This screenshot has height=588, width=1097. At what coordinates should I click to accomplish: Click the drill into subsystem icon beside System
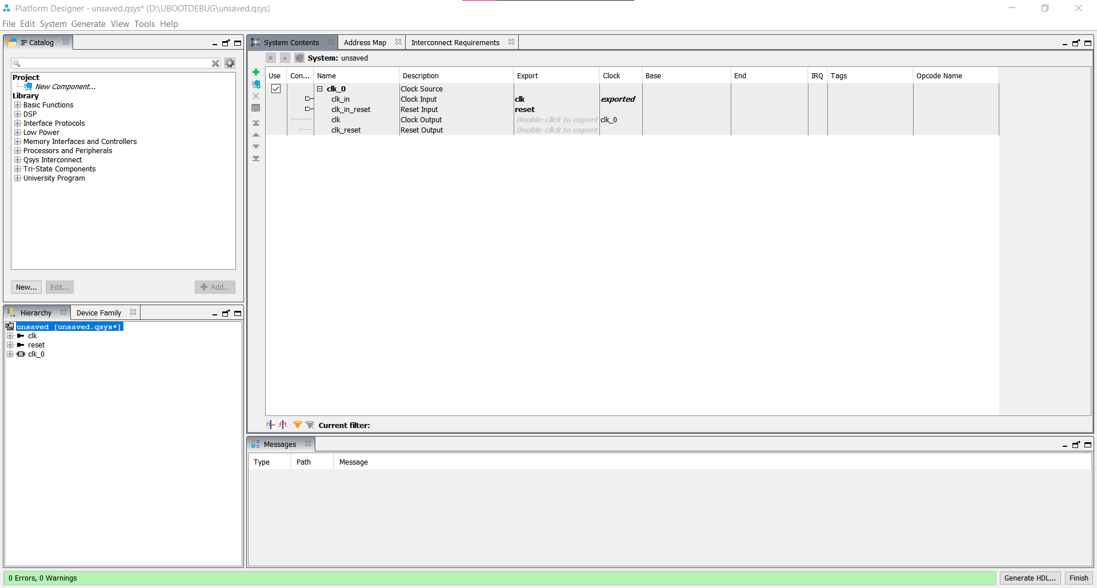coord(299,58)
